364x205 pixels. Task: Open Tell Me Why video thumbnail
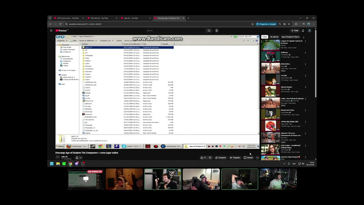(x=270, y=126)
